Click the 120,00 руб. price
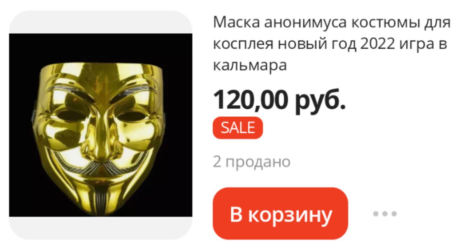460x251 pixels. tap(280, 99)
